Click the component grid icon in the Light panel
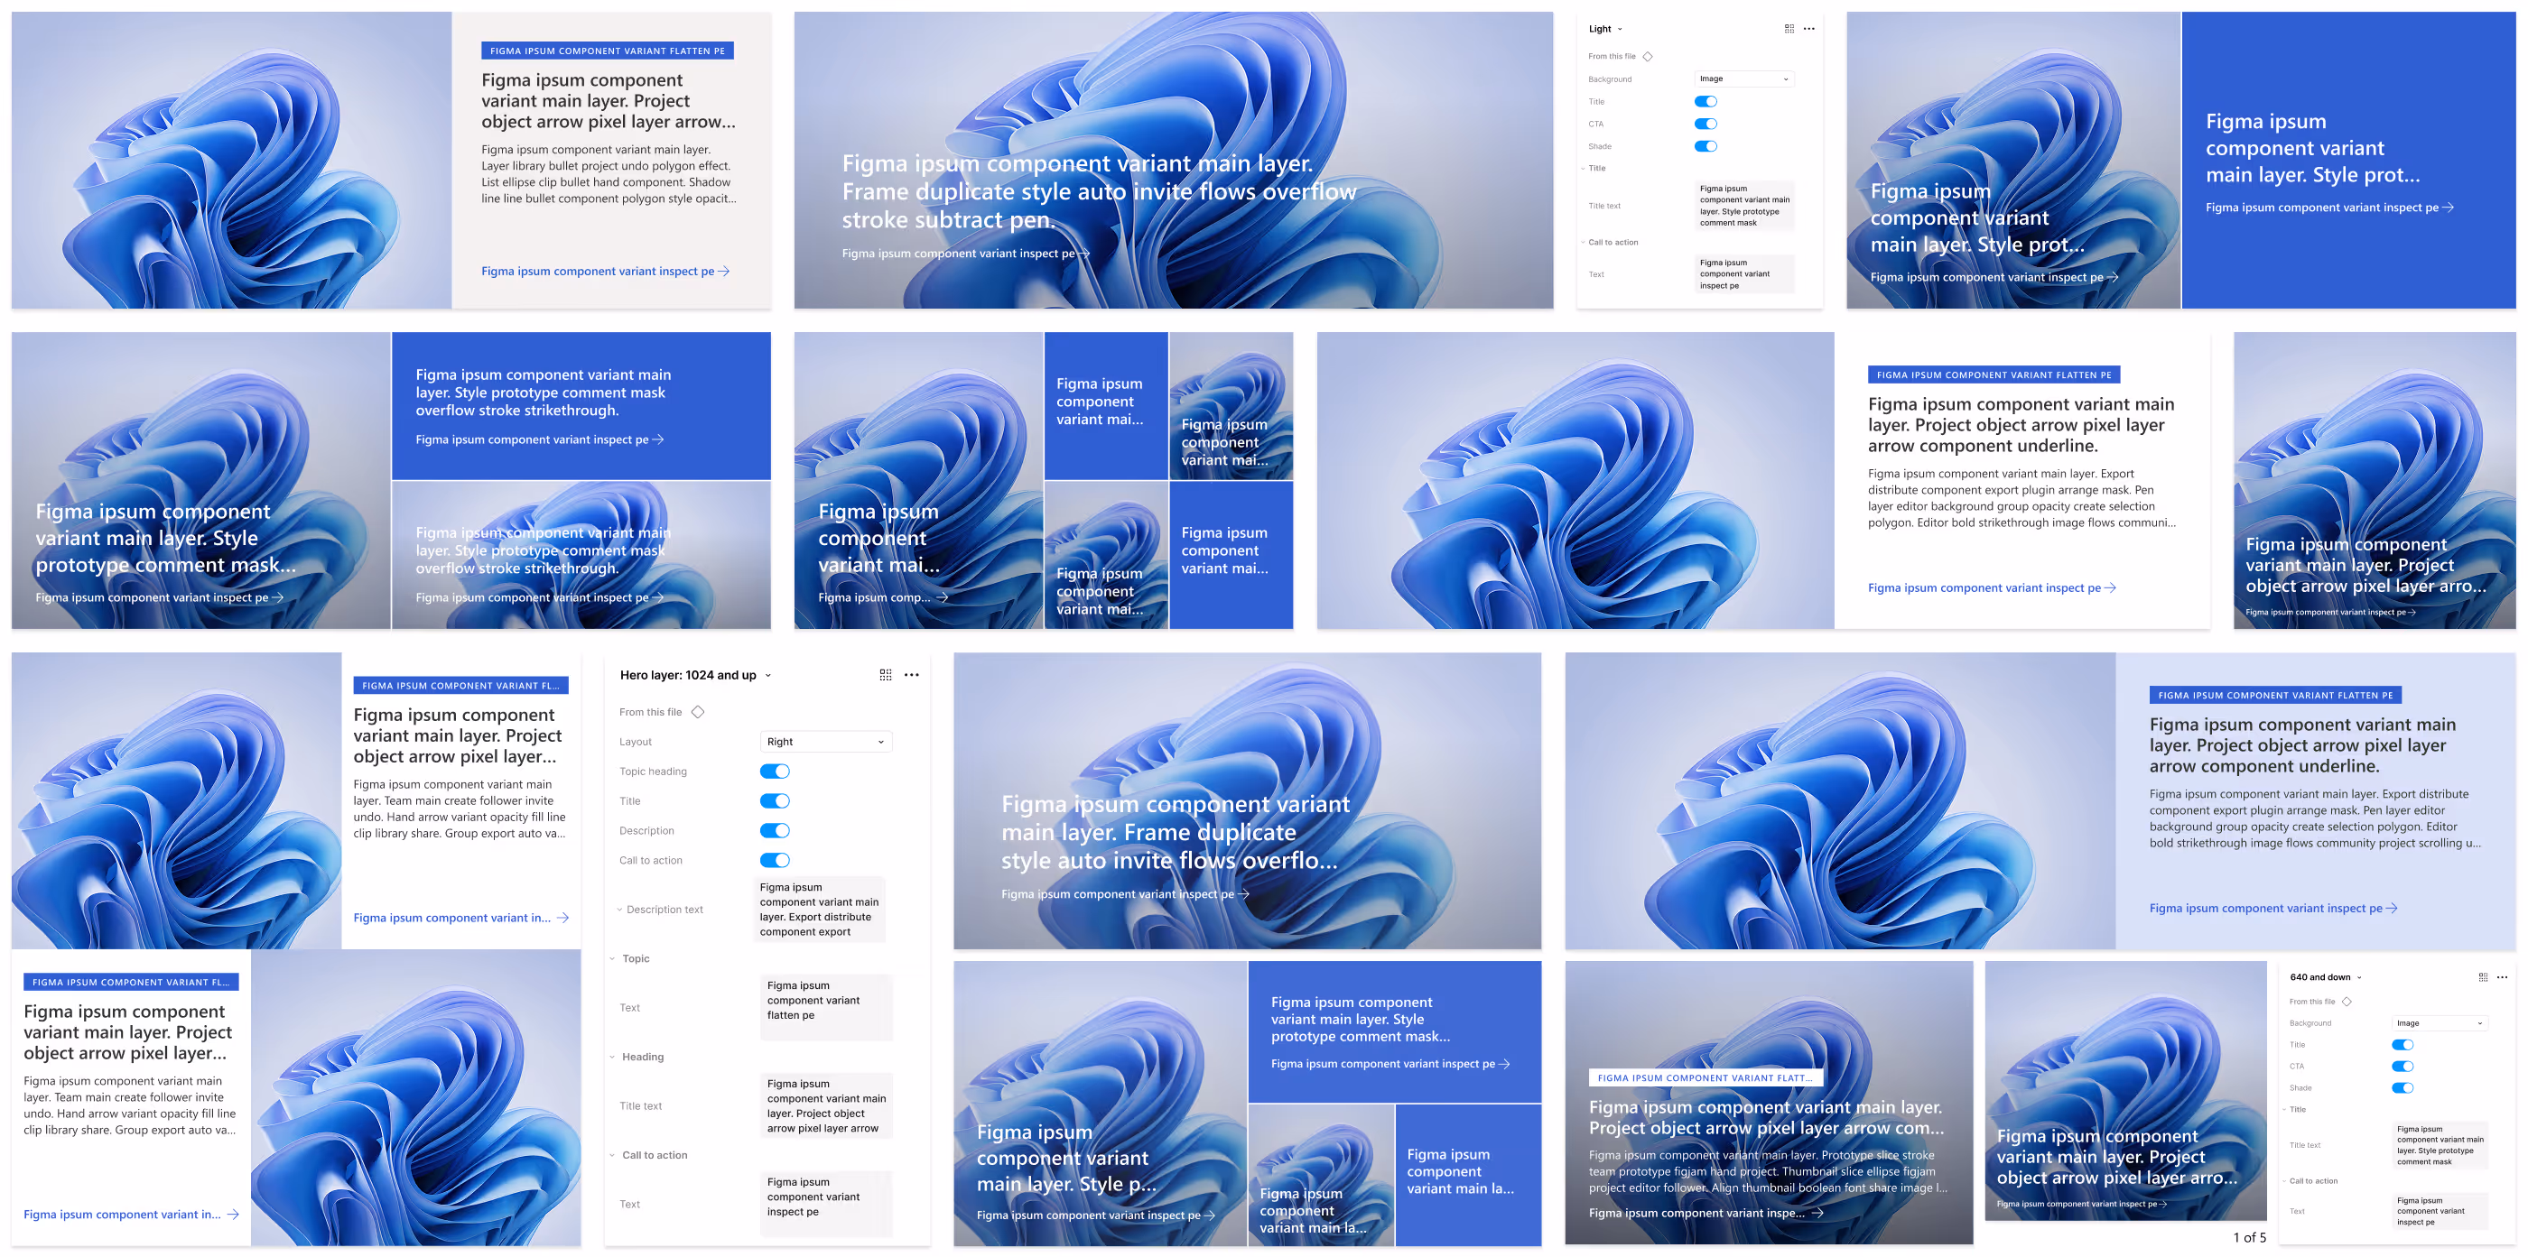This screenshot has height=1257, width=2528. click(1789, 29)
